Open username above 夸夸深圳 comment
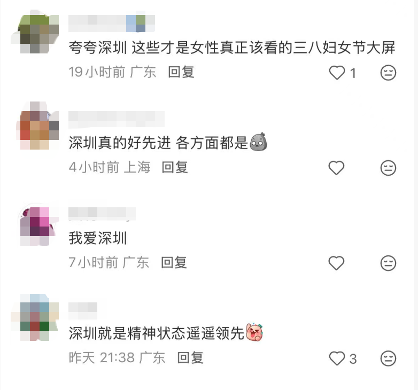Viewport: 418px width, 390px height. (x=111, y=24)
